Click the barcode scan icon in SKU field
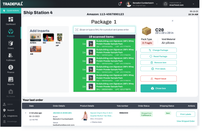The width and height of the screenshot is (204, 132). (x=77, y=30)
